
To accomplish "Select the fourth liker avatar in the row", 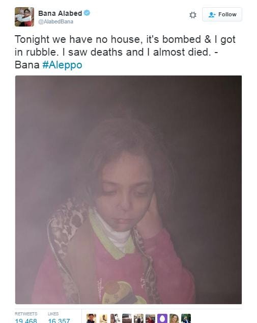I will (127, 318).
